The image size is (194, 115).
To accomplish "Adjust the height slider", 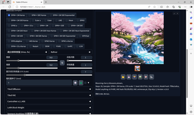I will [32, 68].
